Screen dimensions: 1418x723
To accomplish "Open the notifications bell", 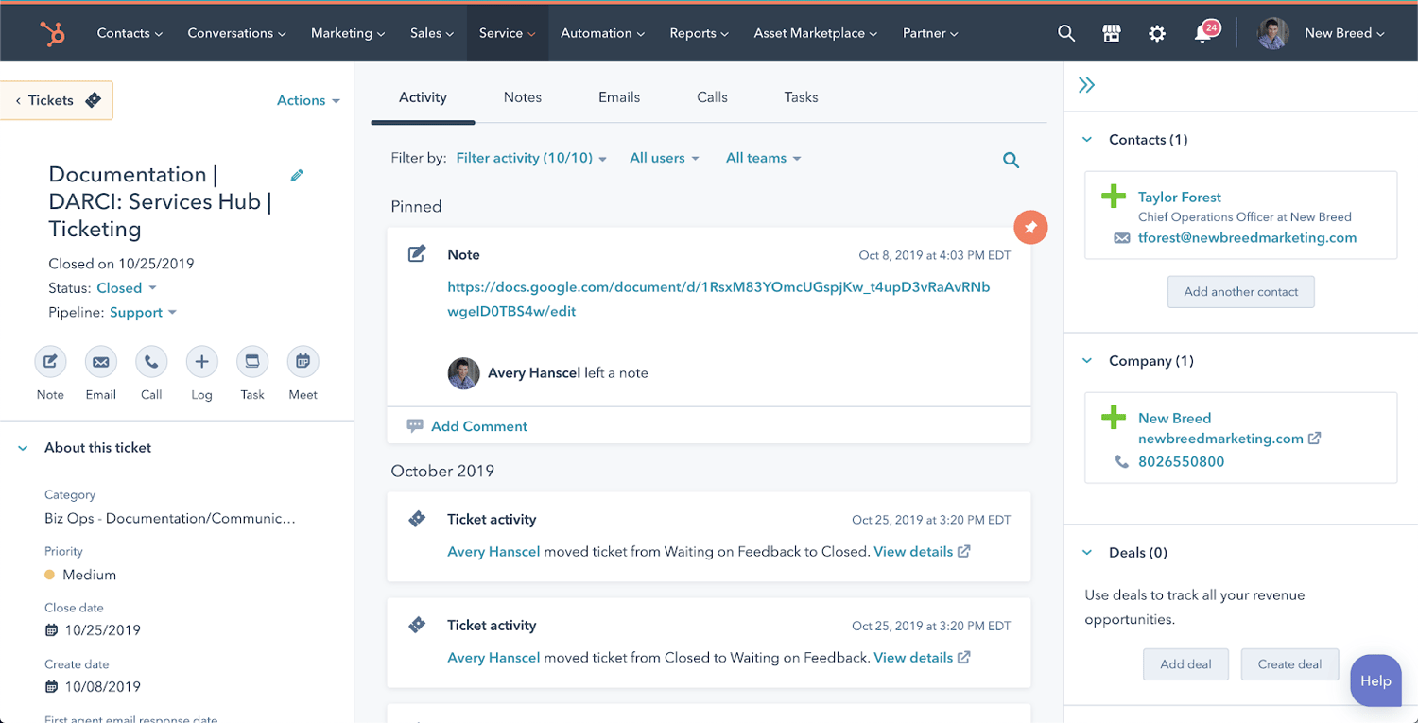I will pyautogui.click(x=1203, y=33).
